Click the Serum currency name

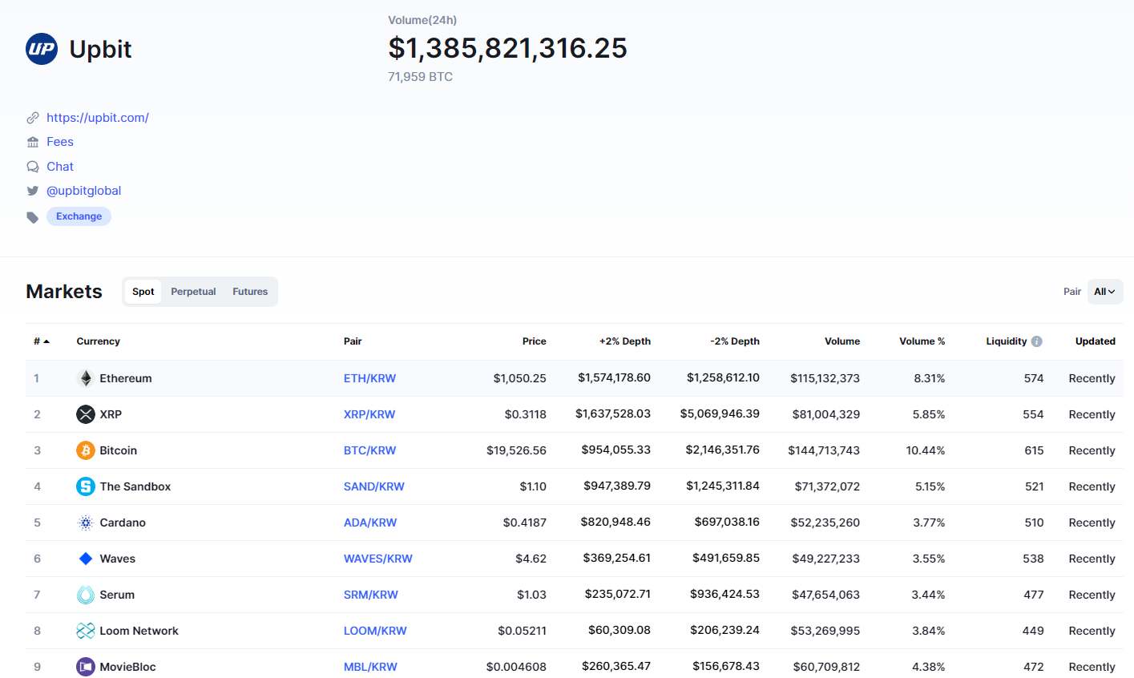pyautogui.click(x=117, y=595)
